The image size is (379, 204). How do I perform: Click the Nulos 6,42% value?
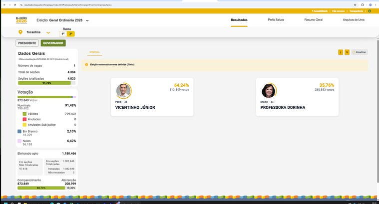click(71, 141)
